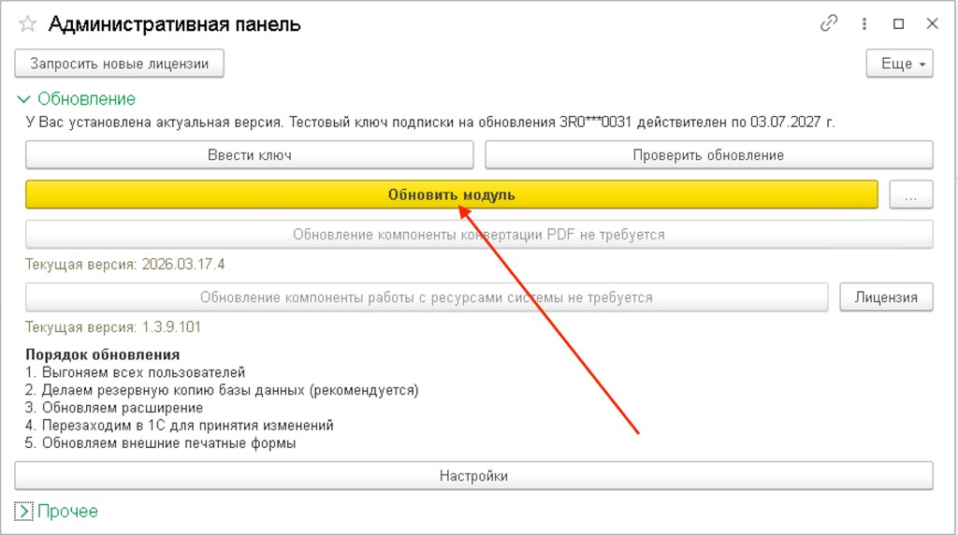Image resolution: width=958 pixels, height=535 pixels.
Task: Click the Административная панель title
Action: click(175, 24)
